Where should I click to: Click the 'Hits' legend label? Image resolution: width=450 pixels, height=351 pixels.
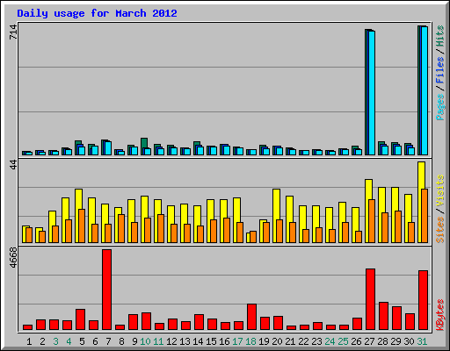pos(440,36)
